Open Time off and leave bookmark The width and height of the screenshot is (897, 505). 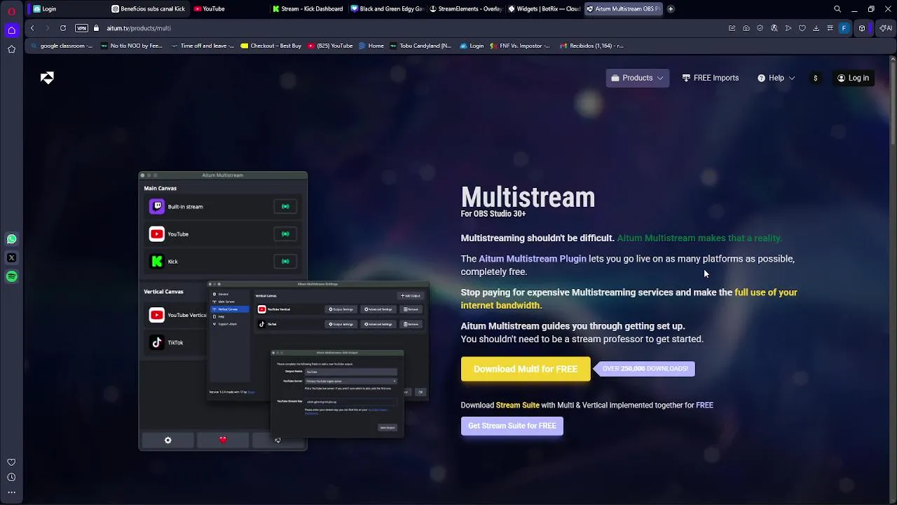203,46
